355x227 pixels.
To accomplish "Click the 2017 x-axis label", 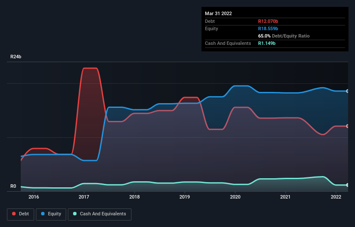I will coord(84,197).
